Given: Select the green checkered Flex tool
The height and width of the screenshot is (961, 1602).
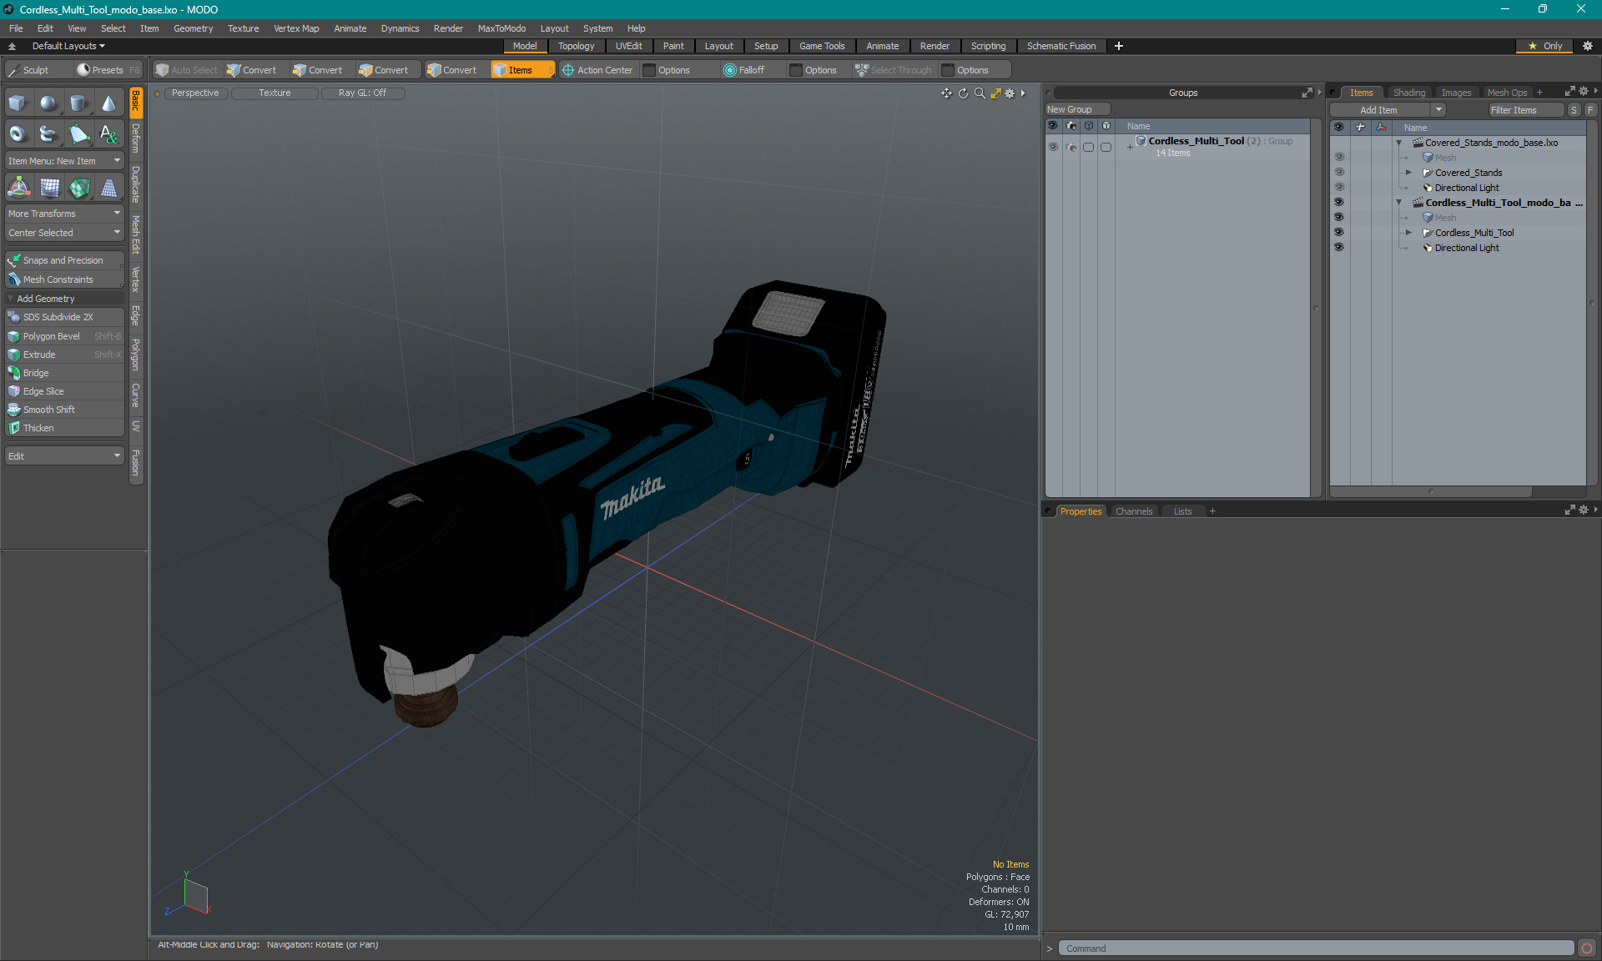Looking at the screenshot, I should [x=79, y=188].
